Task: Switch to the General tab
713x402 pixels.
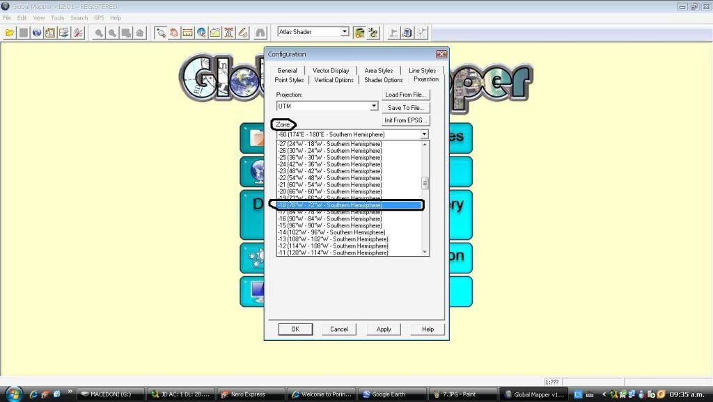Action: (287, 71)
